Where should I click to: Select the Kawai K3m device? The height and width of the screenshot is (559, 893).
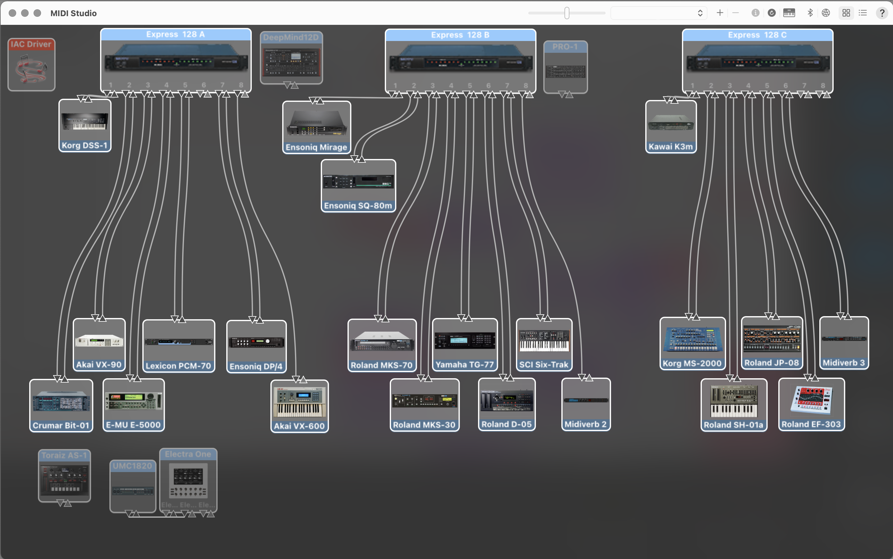tap(671, 126)
